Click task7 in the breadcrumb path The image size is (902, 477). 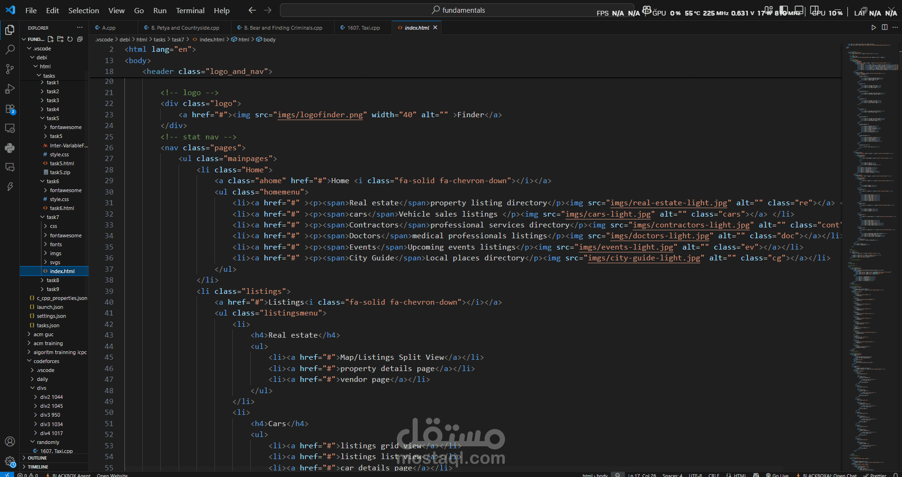point(178,40)
